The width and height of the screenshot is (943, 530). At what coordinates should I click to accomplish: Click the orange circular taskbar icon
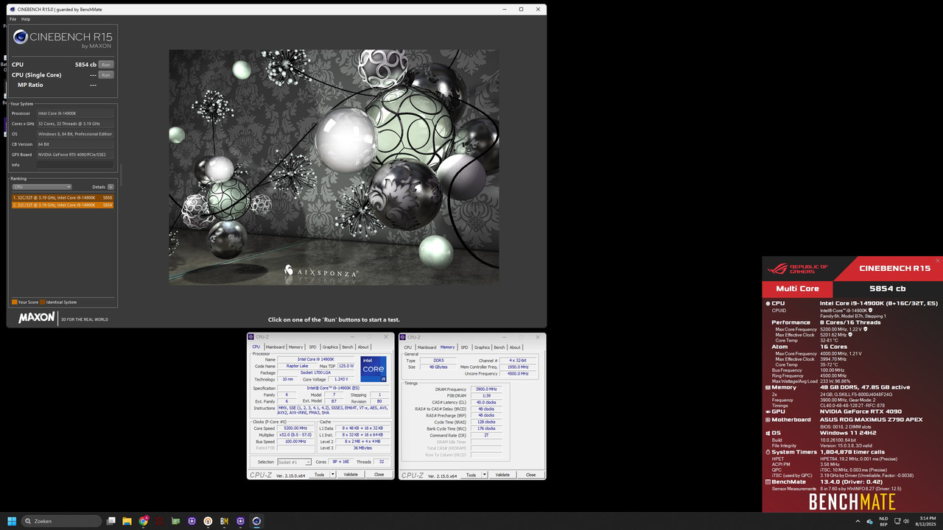click(208, 521)
